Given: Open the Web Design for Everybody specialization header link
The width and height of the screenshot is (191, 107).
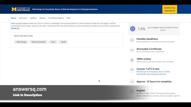Looking at the screenshot, I should 65,9.
